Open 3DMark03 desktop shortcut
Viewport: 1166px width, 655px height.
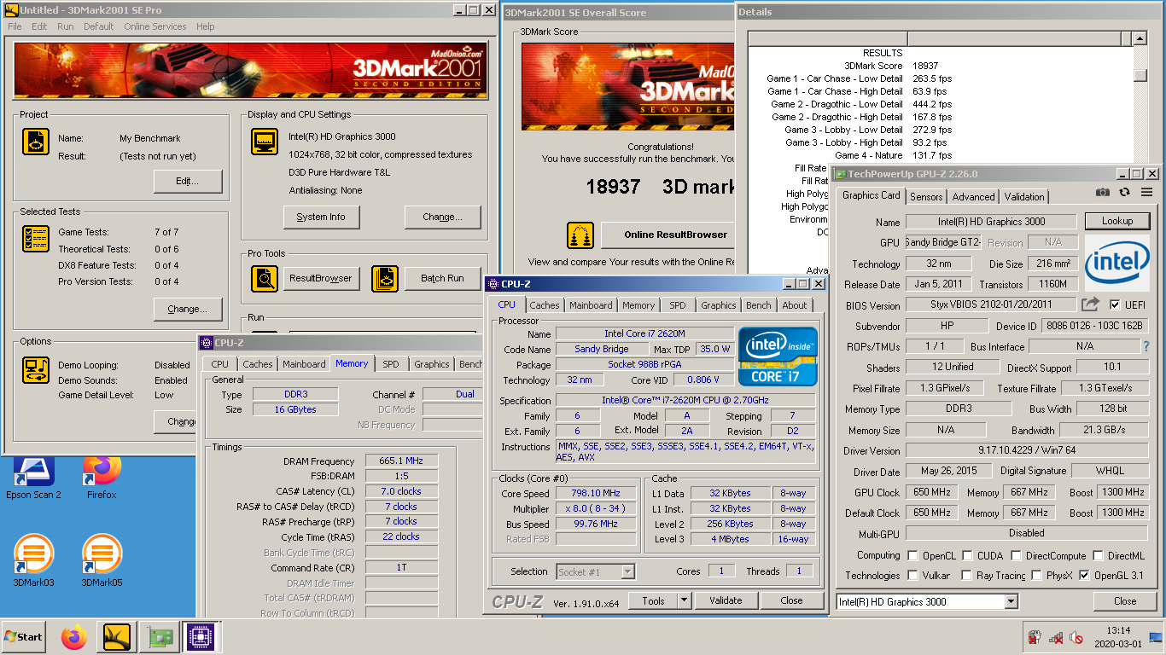[33, 560]
